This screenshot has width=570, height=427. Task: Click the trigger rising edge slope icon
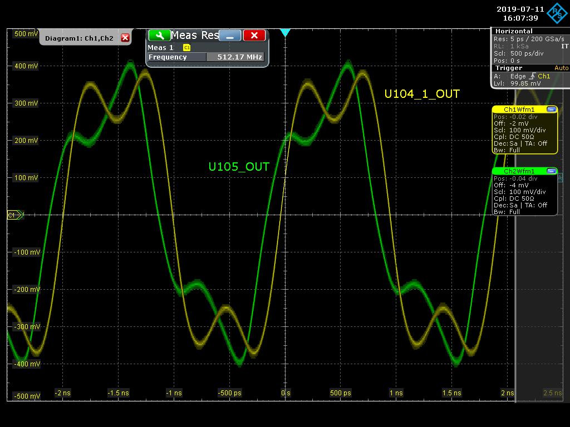(x=532, y=76)
